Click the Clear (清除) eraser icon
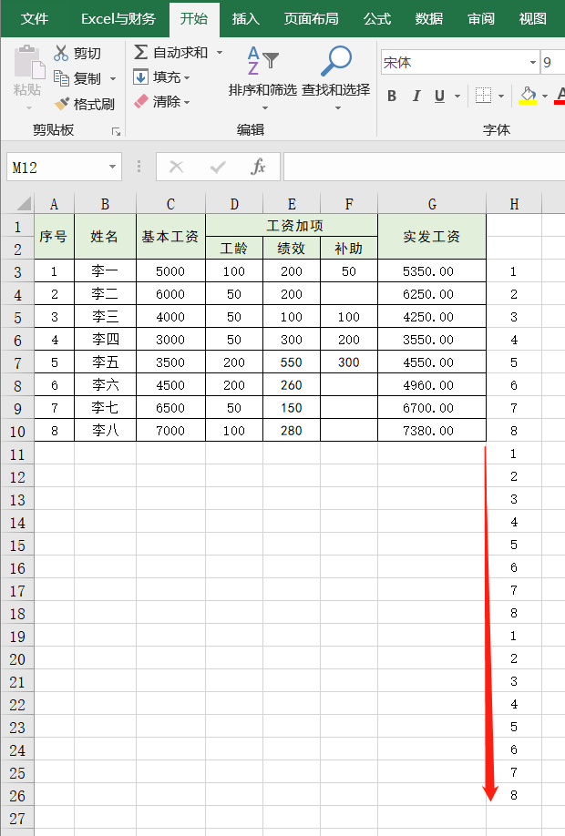This screenshot has width=565, height=836. tap(141, 101)
